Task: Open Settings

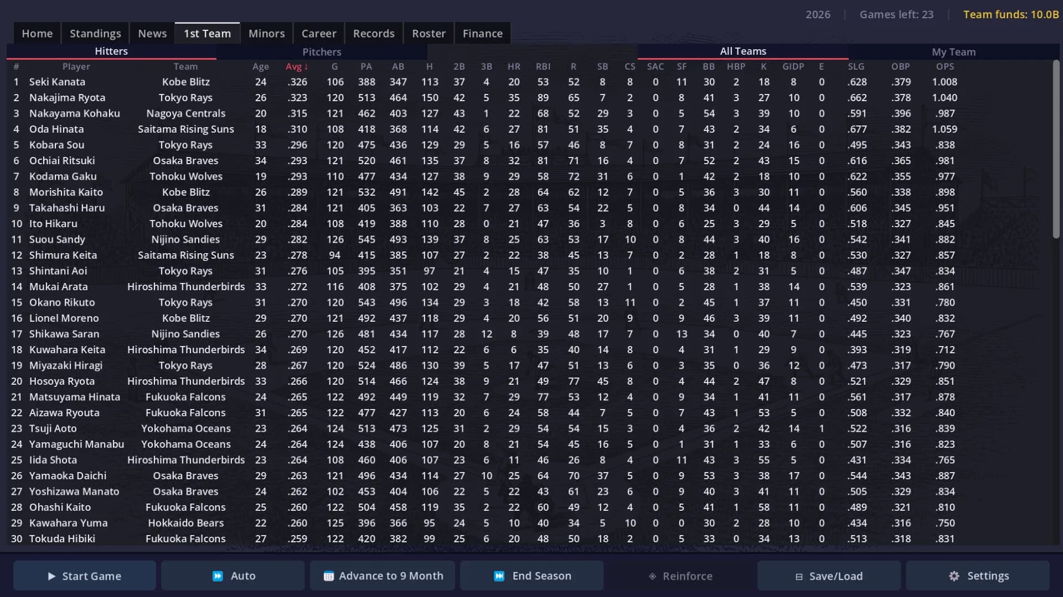Action: point(978,576)
